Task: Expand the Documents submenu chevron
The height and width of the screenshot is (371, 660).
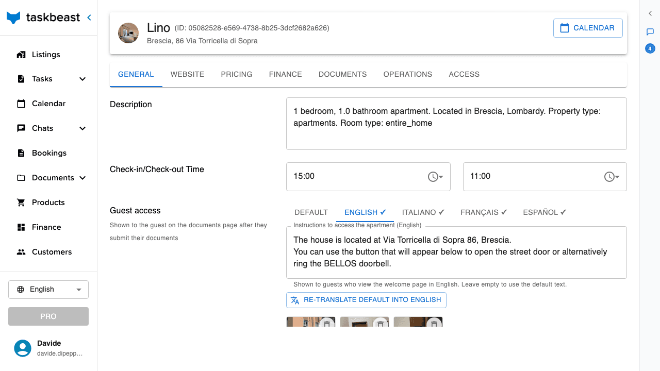Action: point(82,178)
